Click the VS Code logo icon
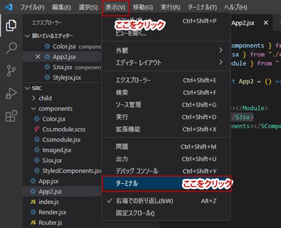281x228 pixels. pos(8,7)
